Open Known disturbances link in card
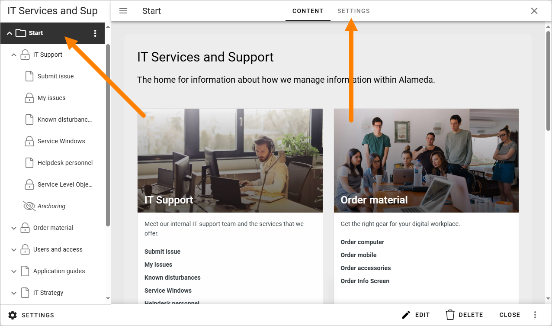Image resolution: width=552 pixels, height=326 pixels. [x=173, y=278]
